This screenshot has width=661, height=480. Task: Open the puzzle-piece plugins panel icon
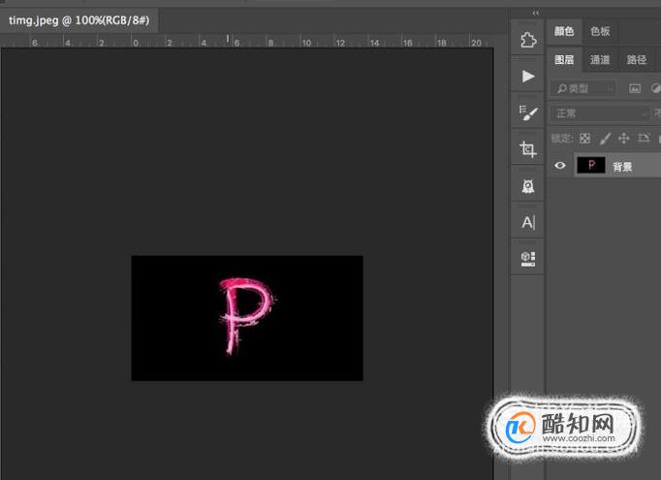click(x=528, y=40)
